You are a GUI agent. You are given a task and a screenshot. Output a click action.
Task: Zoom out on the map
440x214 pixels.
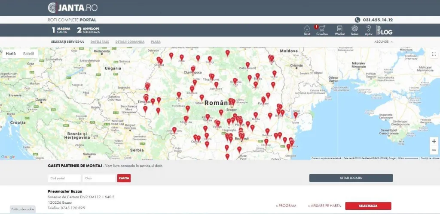pyautogui.click(x=434, y=150)
